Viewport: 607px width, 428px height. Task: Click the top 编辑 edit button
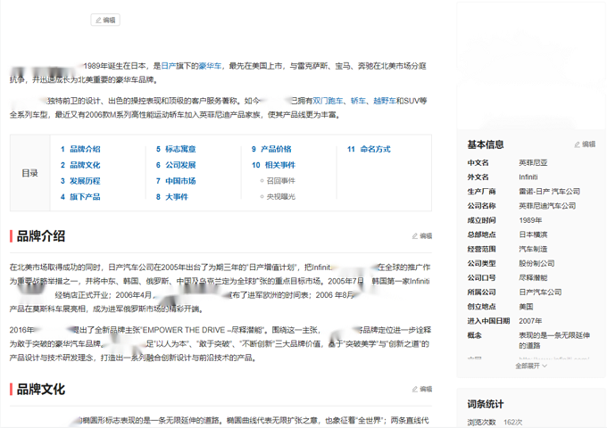tap(105, 20)
